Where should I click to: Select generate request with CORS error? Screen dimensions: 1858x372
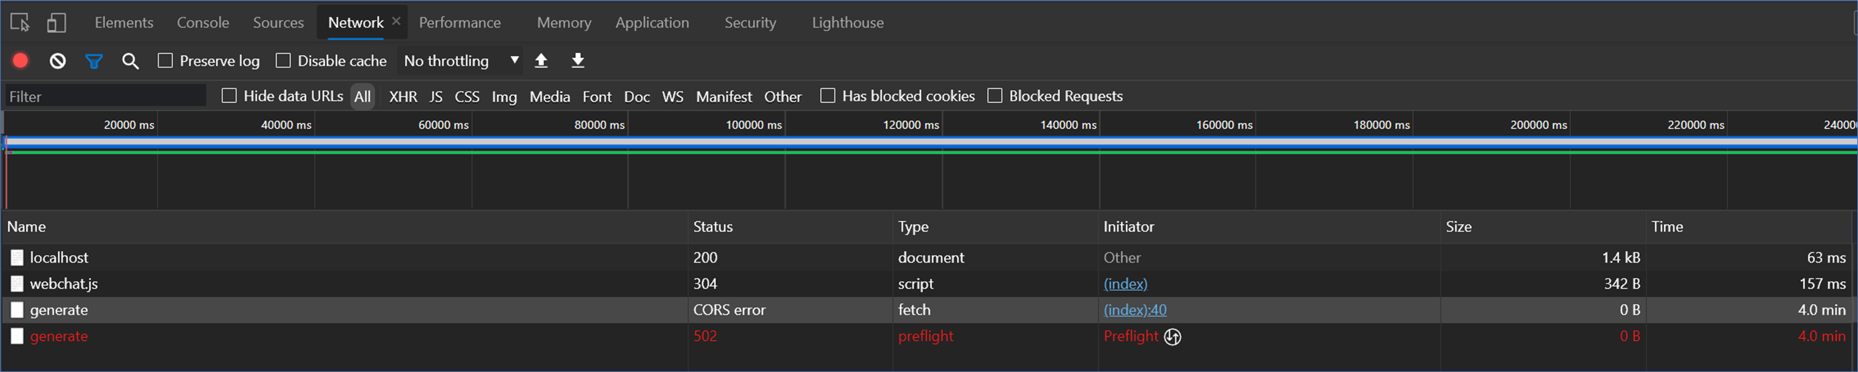[x=927, y=310]
